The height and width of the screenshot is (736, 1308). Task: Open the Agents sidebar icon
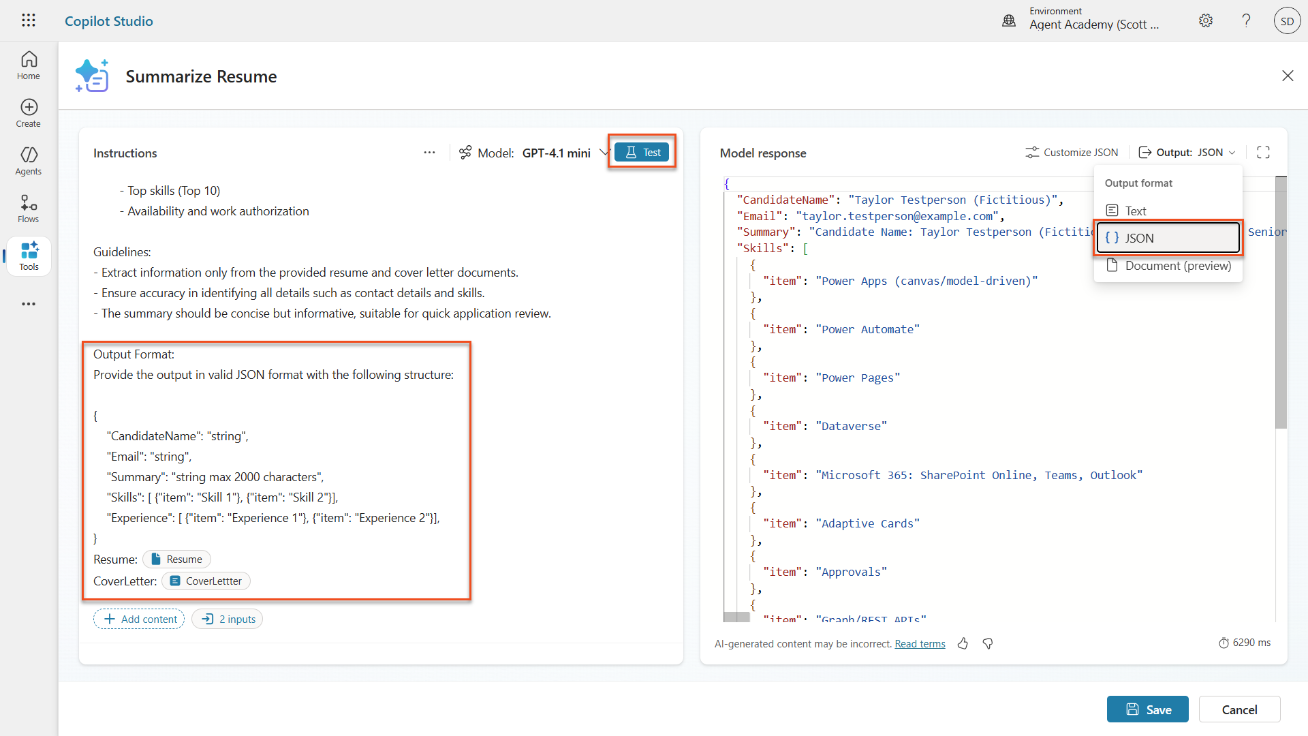(x=29, y=161)
